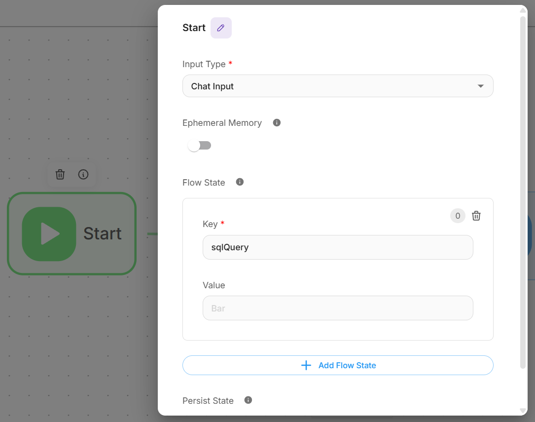Image resolution: width=535 pixels, height=422 pixels.
Task: Click the arrow beside Chat Input
Action: coord(481,86)
